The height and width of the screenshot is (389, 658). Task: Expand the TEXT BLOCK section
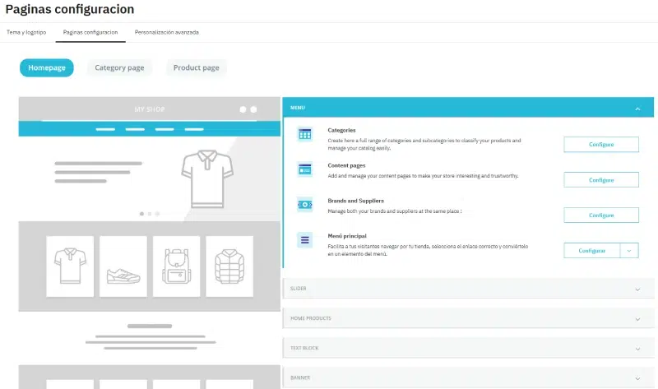(x=637, y=348)
